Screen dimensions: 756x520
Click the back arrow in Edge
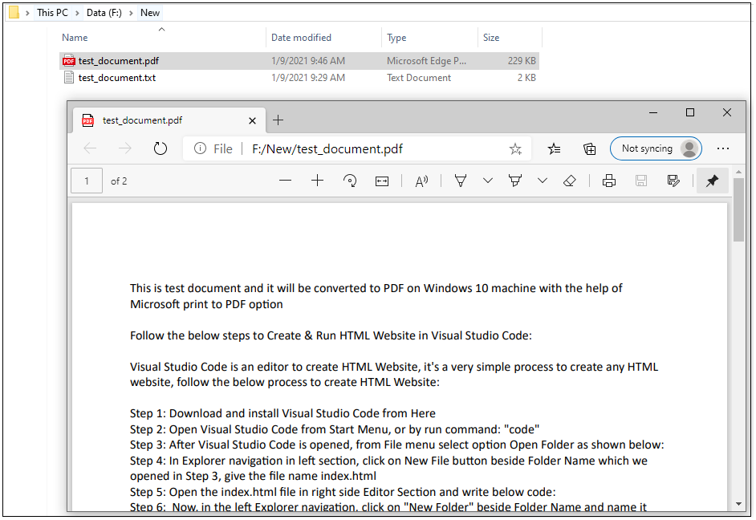pyautogui.click(x=90, y=148)
